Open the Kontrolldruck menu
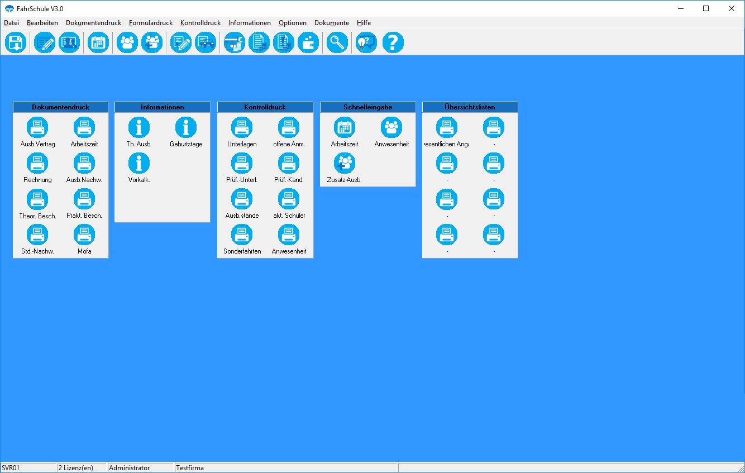 (x=200, y=23)
